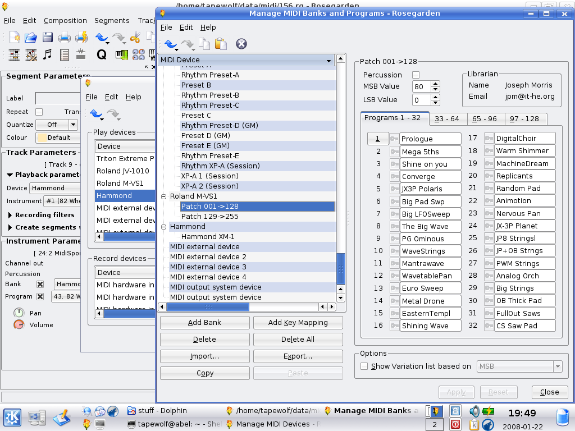Click the New document icon in Rosegarden toolbar

14,37
